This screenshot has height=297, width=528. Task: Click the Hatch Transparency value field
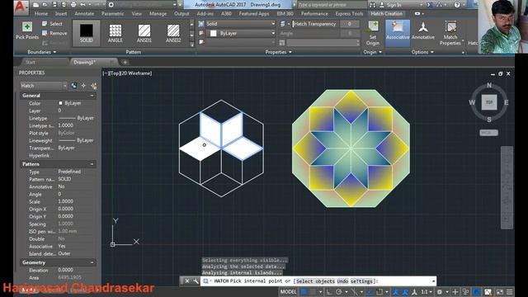(350, 24)
